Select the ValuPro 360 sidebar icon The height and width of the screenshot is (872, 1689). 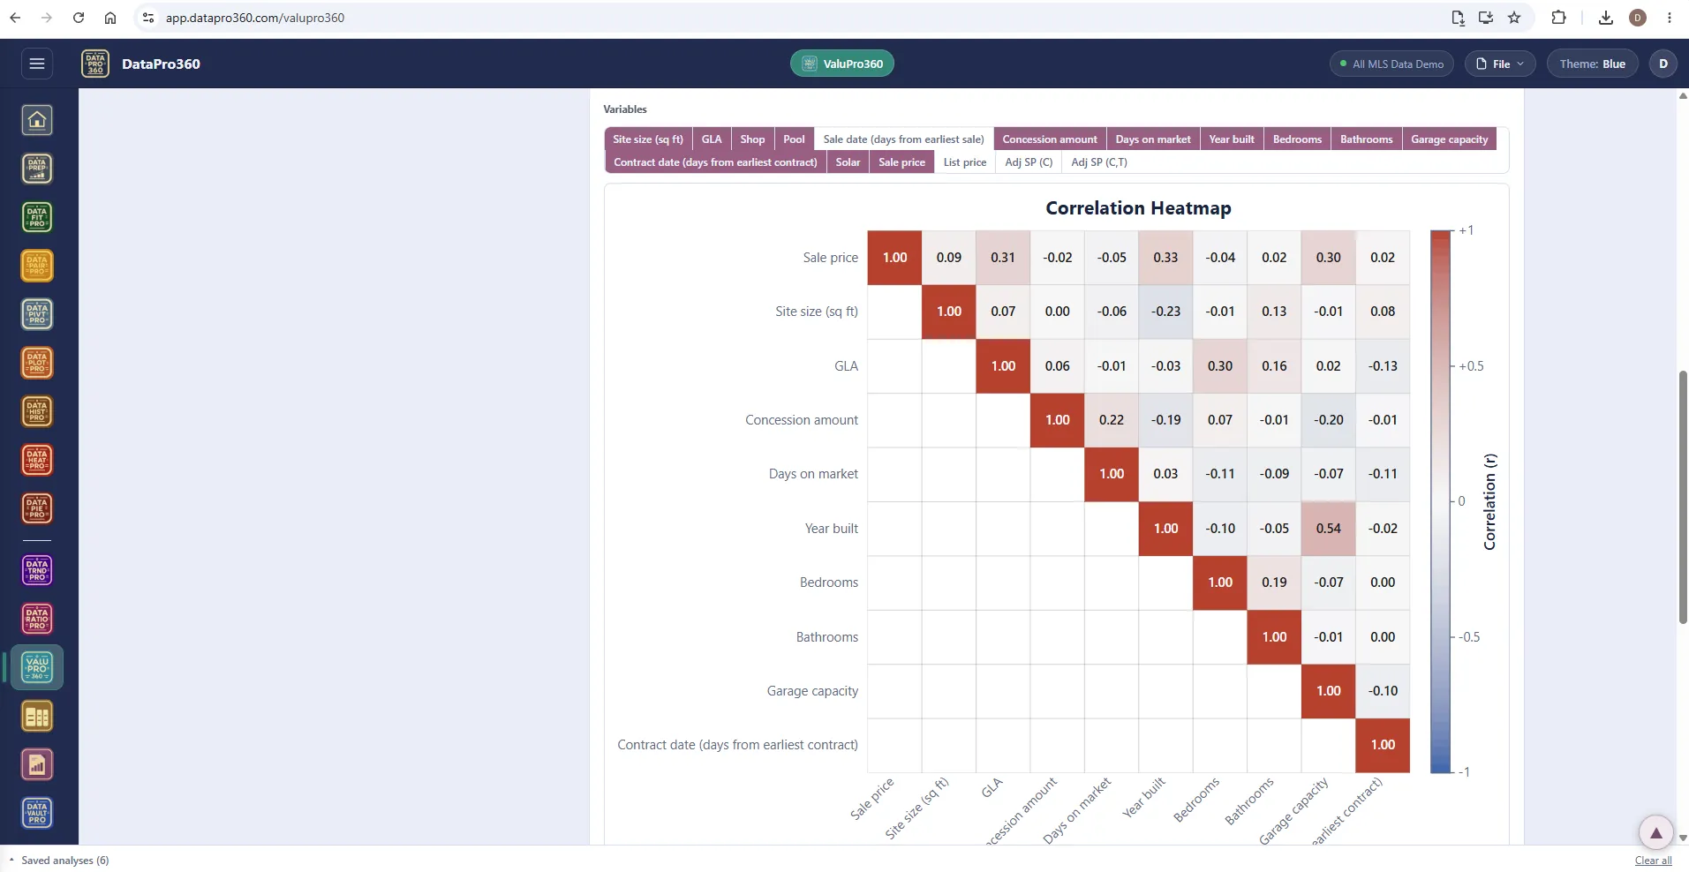click(x=37, y=667)
